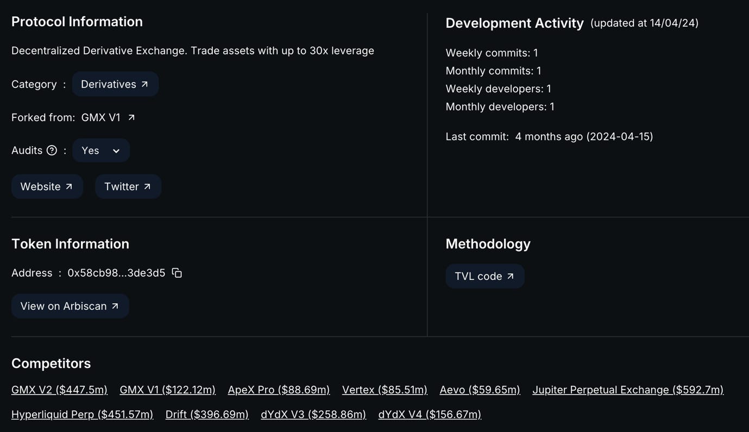
Task: Open the Derivatives category link
Action: (115, 84)
